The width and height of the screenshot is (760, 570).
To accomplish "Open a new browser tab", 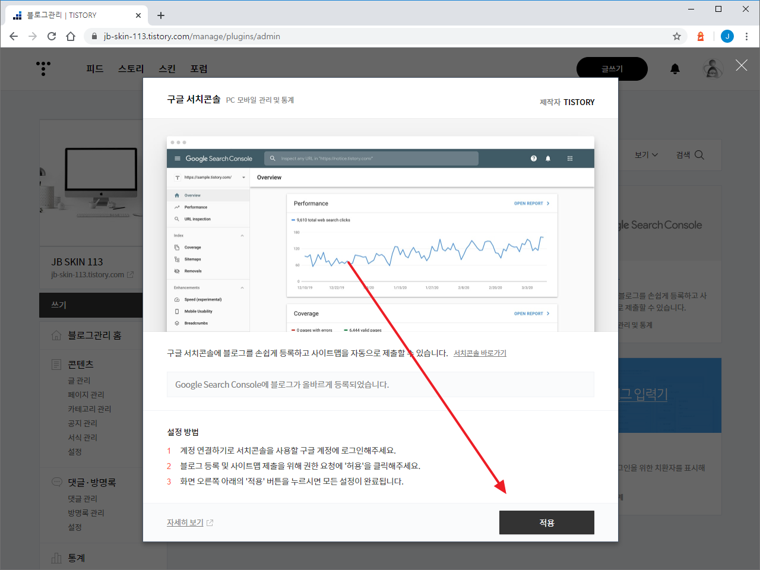I will [161, 15].
